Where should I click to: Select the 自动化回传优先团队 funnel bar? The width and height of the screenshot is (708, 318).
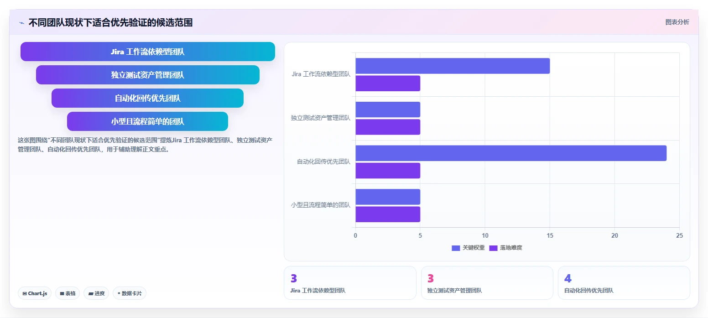coord(148,98)
